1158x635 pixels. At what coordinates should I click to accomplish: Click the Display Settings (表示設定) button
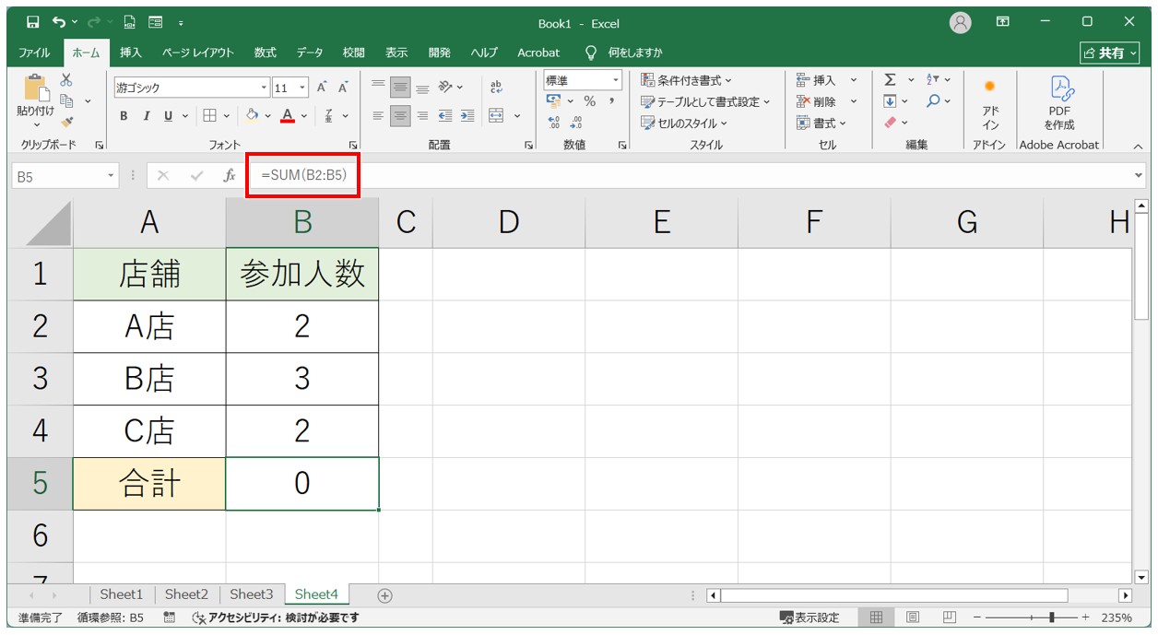809,617
